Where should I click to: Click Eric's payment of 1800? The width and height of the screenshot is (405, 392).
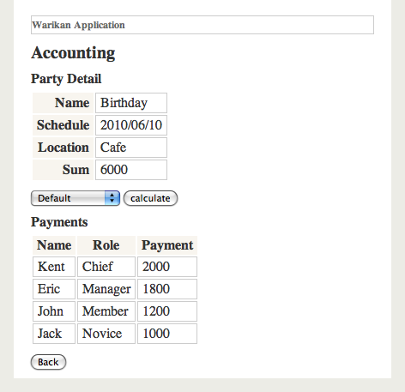coord(167,289)
